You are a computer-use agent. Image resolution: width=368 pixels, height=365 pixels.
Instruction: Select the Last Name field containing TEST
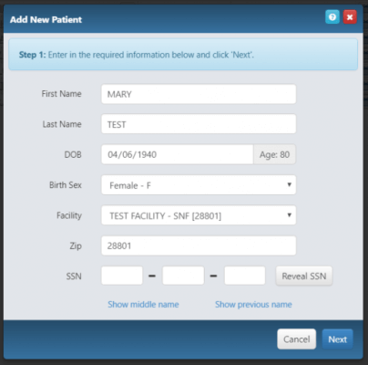199,124
